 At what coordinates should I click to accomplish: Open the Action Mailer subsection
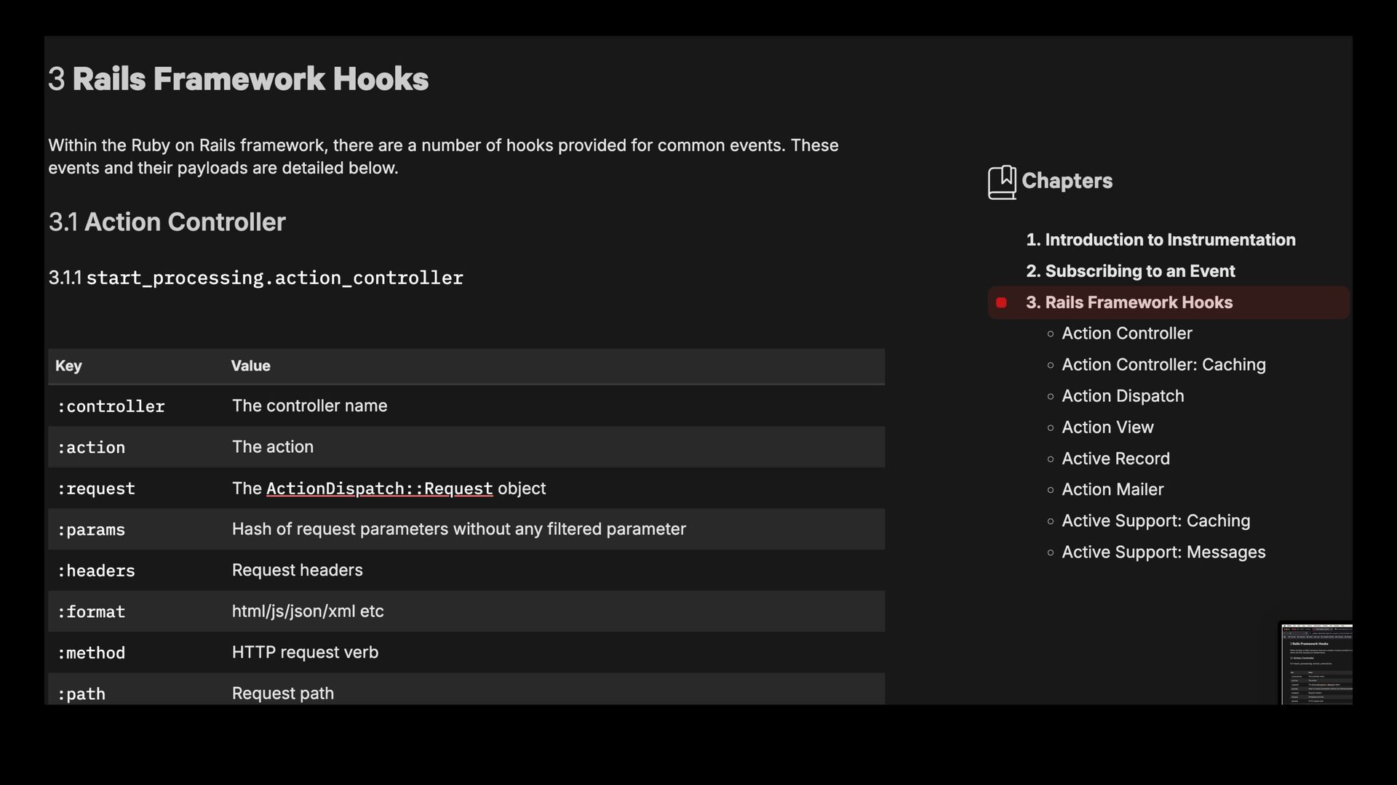[1112, 490]
